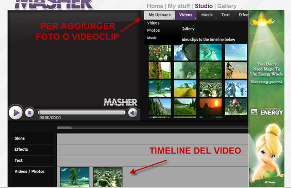Image resolution: width=291 pixels, height=188 pixels.
Task: Select the green aerial farmland clip
Action: point(211,70)
